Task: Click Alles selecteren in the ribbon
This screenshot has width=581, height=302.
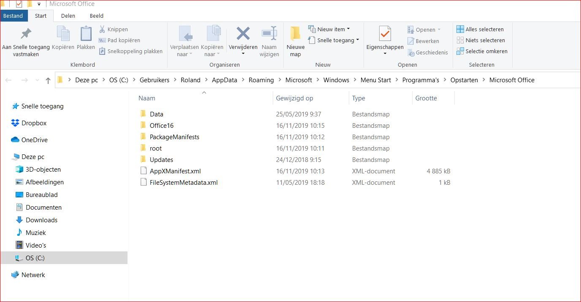Action: click(484, 29)
